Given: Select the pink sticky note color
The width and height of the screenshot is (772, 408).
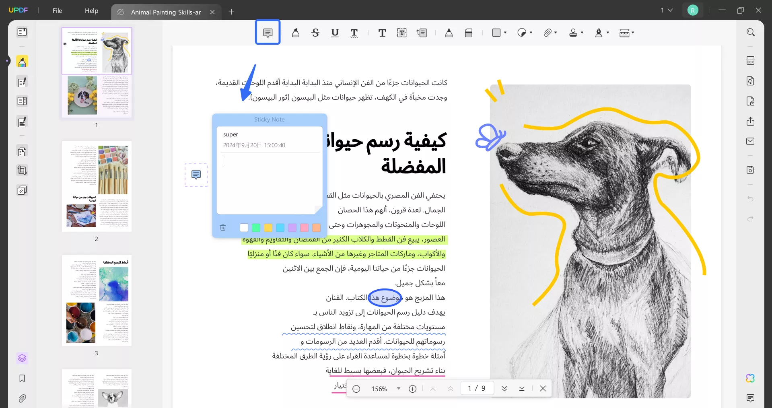Looking at the screenshot, I should [x=304, y=228].
